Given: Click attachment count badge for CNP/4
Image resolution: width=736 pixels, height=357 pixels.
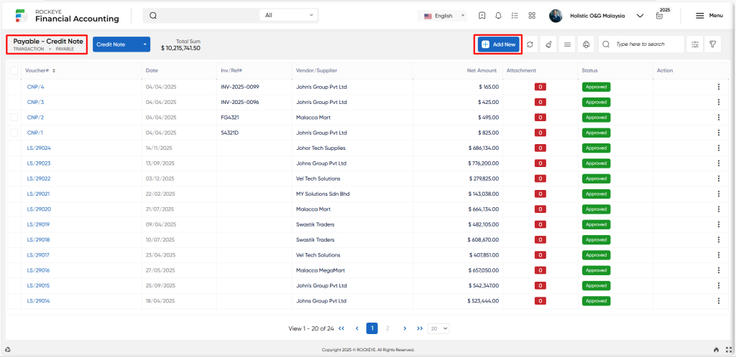Looking at the screenshot, I should 540,87.
